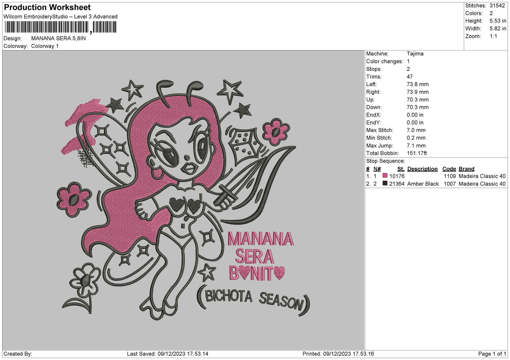The image size is (510, 360).
Task: Select the width value "5.82 in"
Action: pos(498,28)
